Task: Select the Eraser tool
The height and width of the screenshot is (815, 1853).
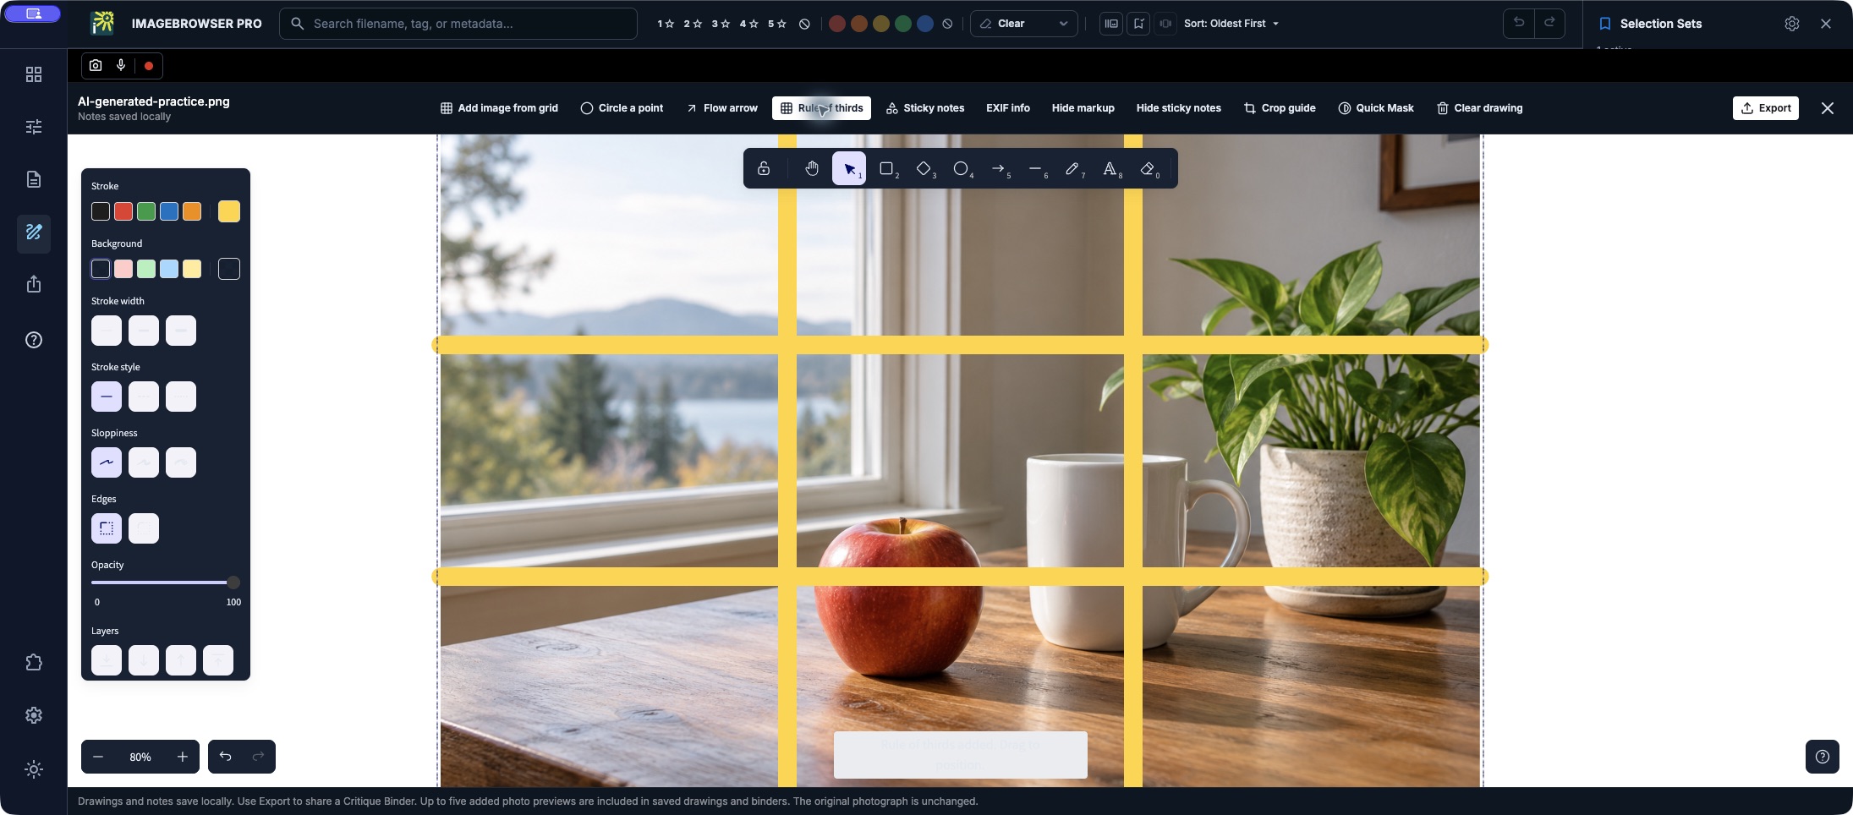Action: coord(1148,168)
